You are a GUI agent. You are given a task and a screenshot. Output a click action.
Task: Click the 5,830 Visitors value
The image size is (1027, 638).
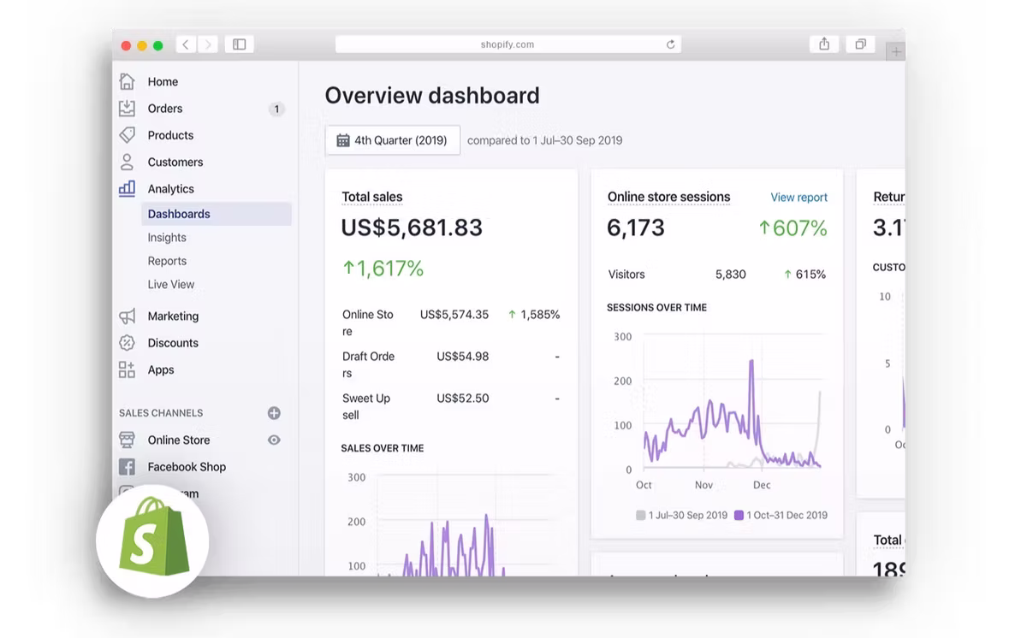pos(731,275)
